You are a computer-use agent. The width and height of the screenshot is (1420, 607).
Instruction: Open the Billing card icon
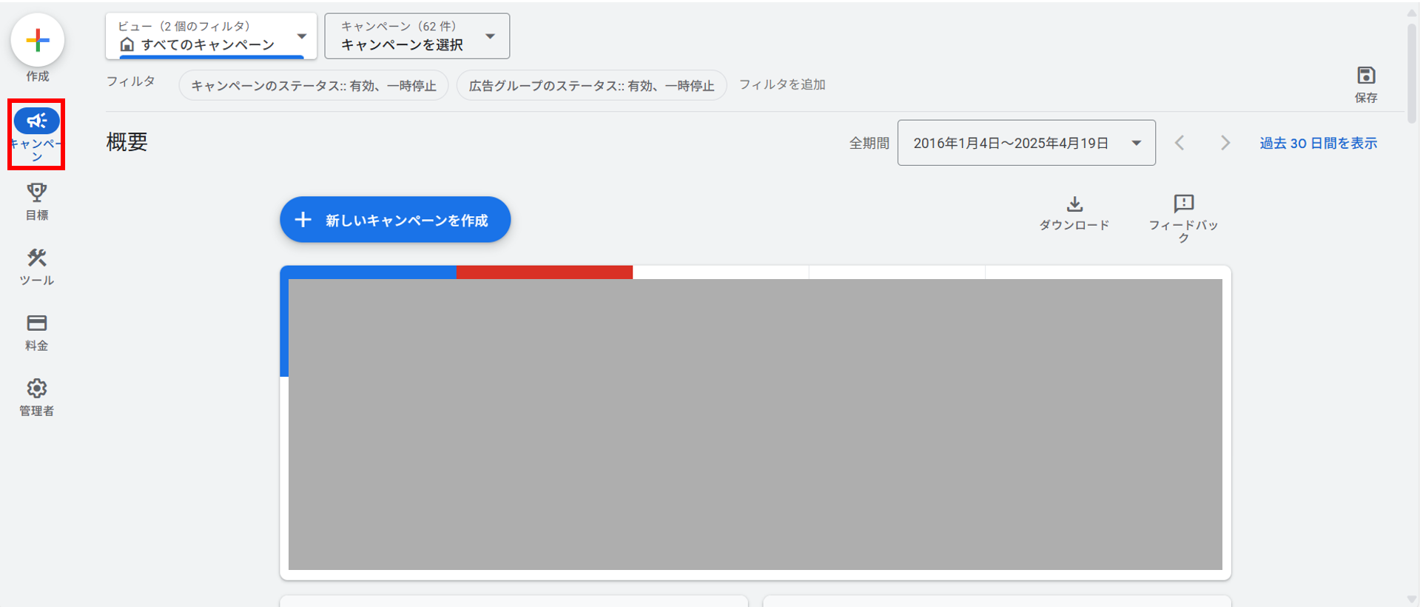36,323
